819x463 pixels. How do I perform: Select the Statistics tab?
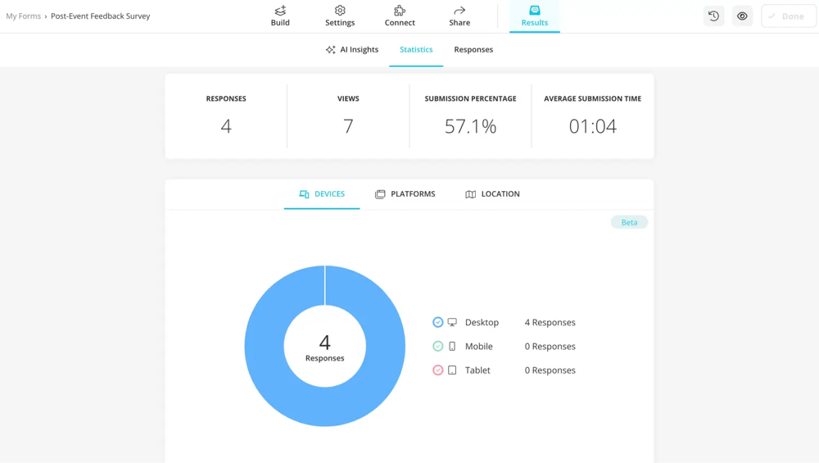coord(416,50)
